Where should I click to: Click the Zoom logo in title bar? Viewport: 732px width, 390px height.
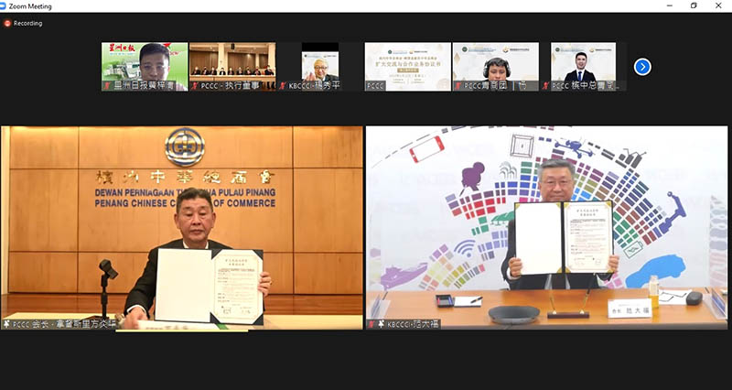point(7,6)
